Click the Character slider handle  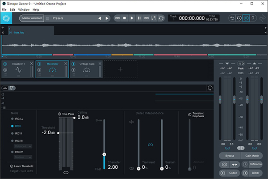click(x=104, y=154)
